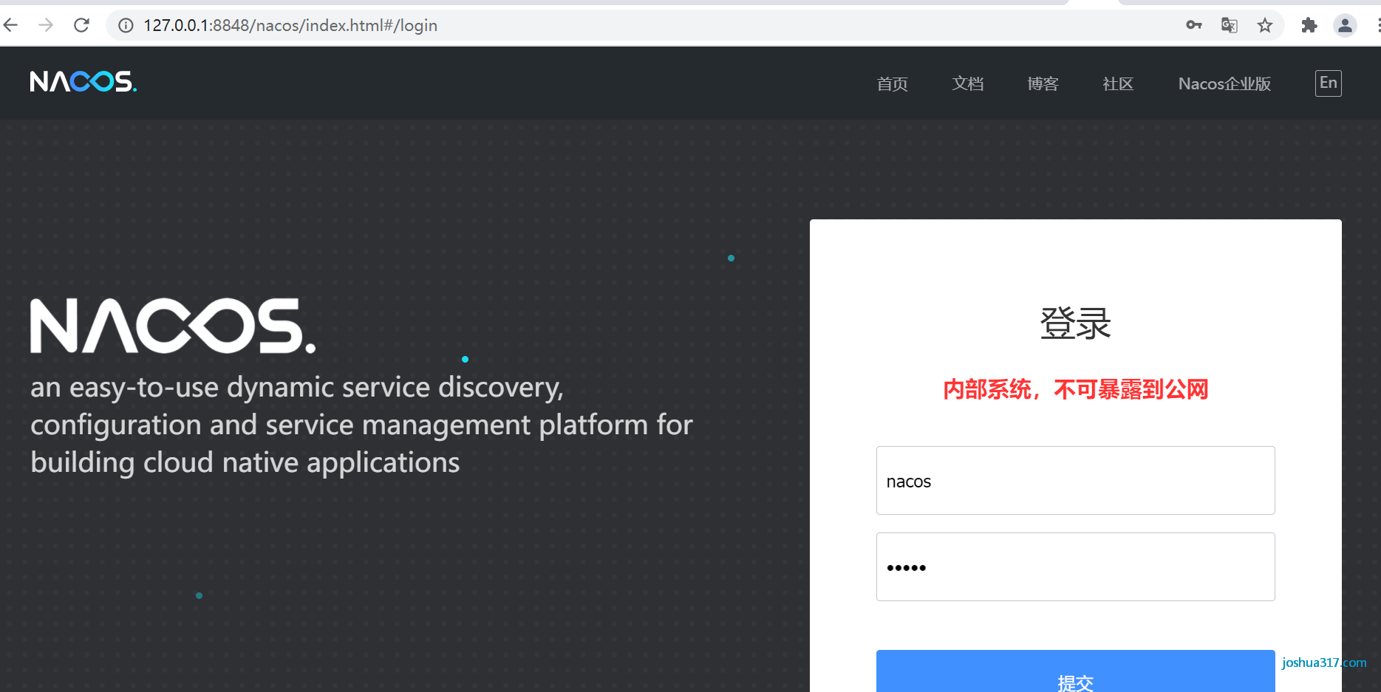
Task: Click the browser forward arrow
Action: click(46, 25)
